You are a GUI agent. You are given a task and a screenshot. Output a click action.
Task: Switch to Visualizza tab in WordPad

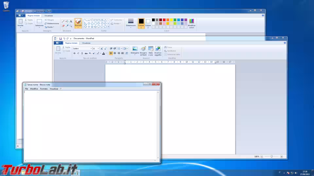click(x=86, y=43)
